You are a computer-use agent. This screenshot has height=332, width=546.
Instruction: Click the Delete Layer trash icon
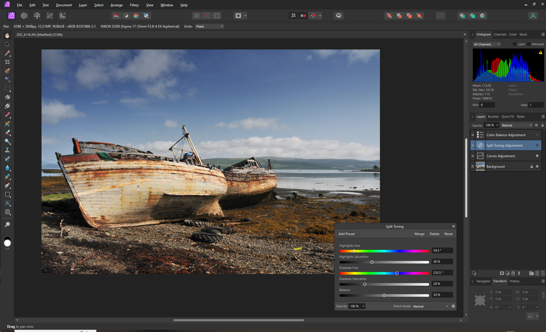click(x=543, y=273)
